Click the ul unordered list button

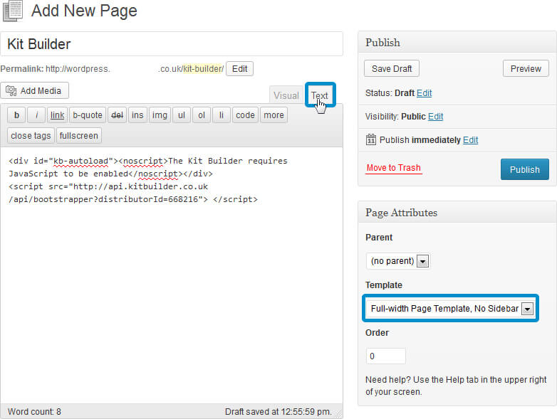[x=182, y=115]
